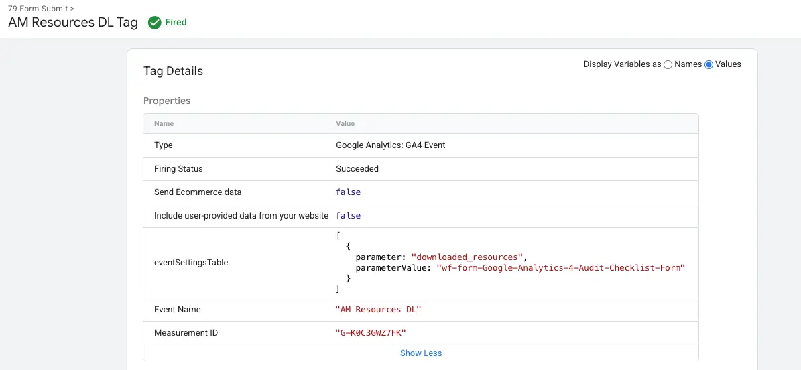
Task: Click the Name column header
Action: tap(164, 124)
